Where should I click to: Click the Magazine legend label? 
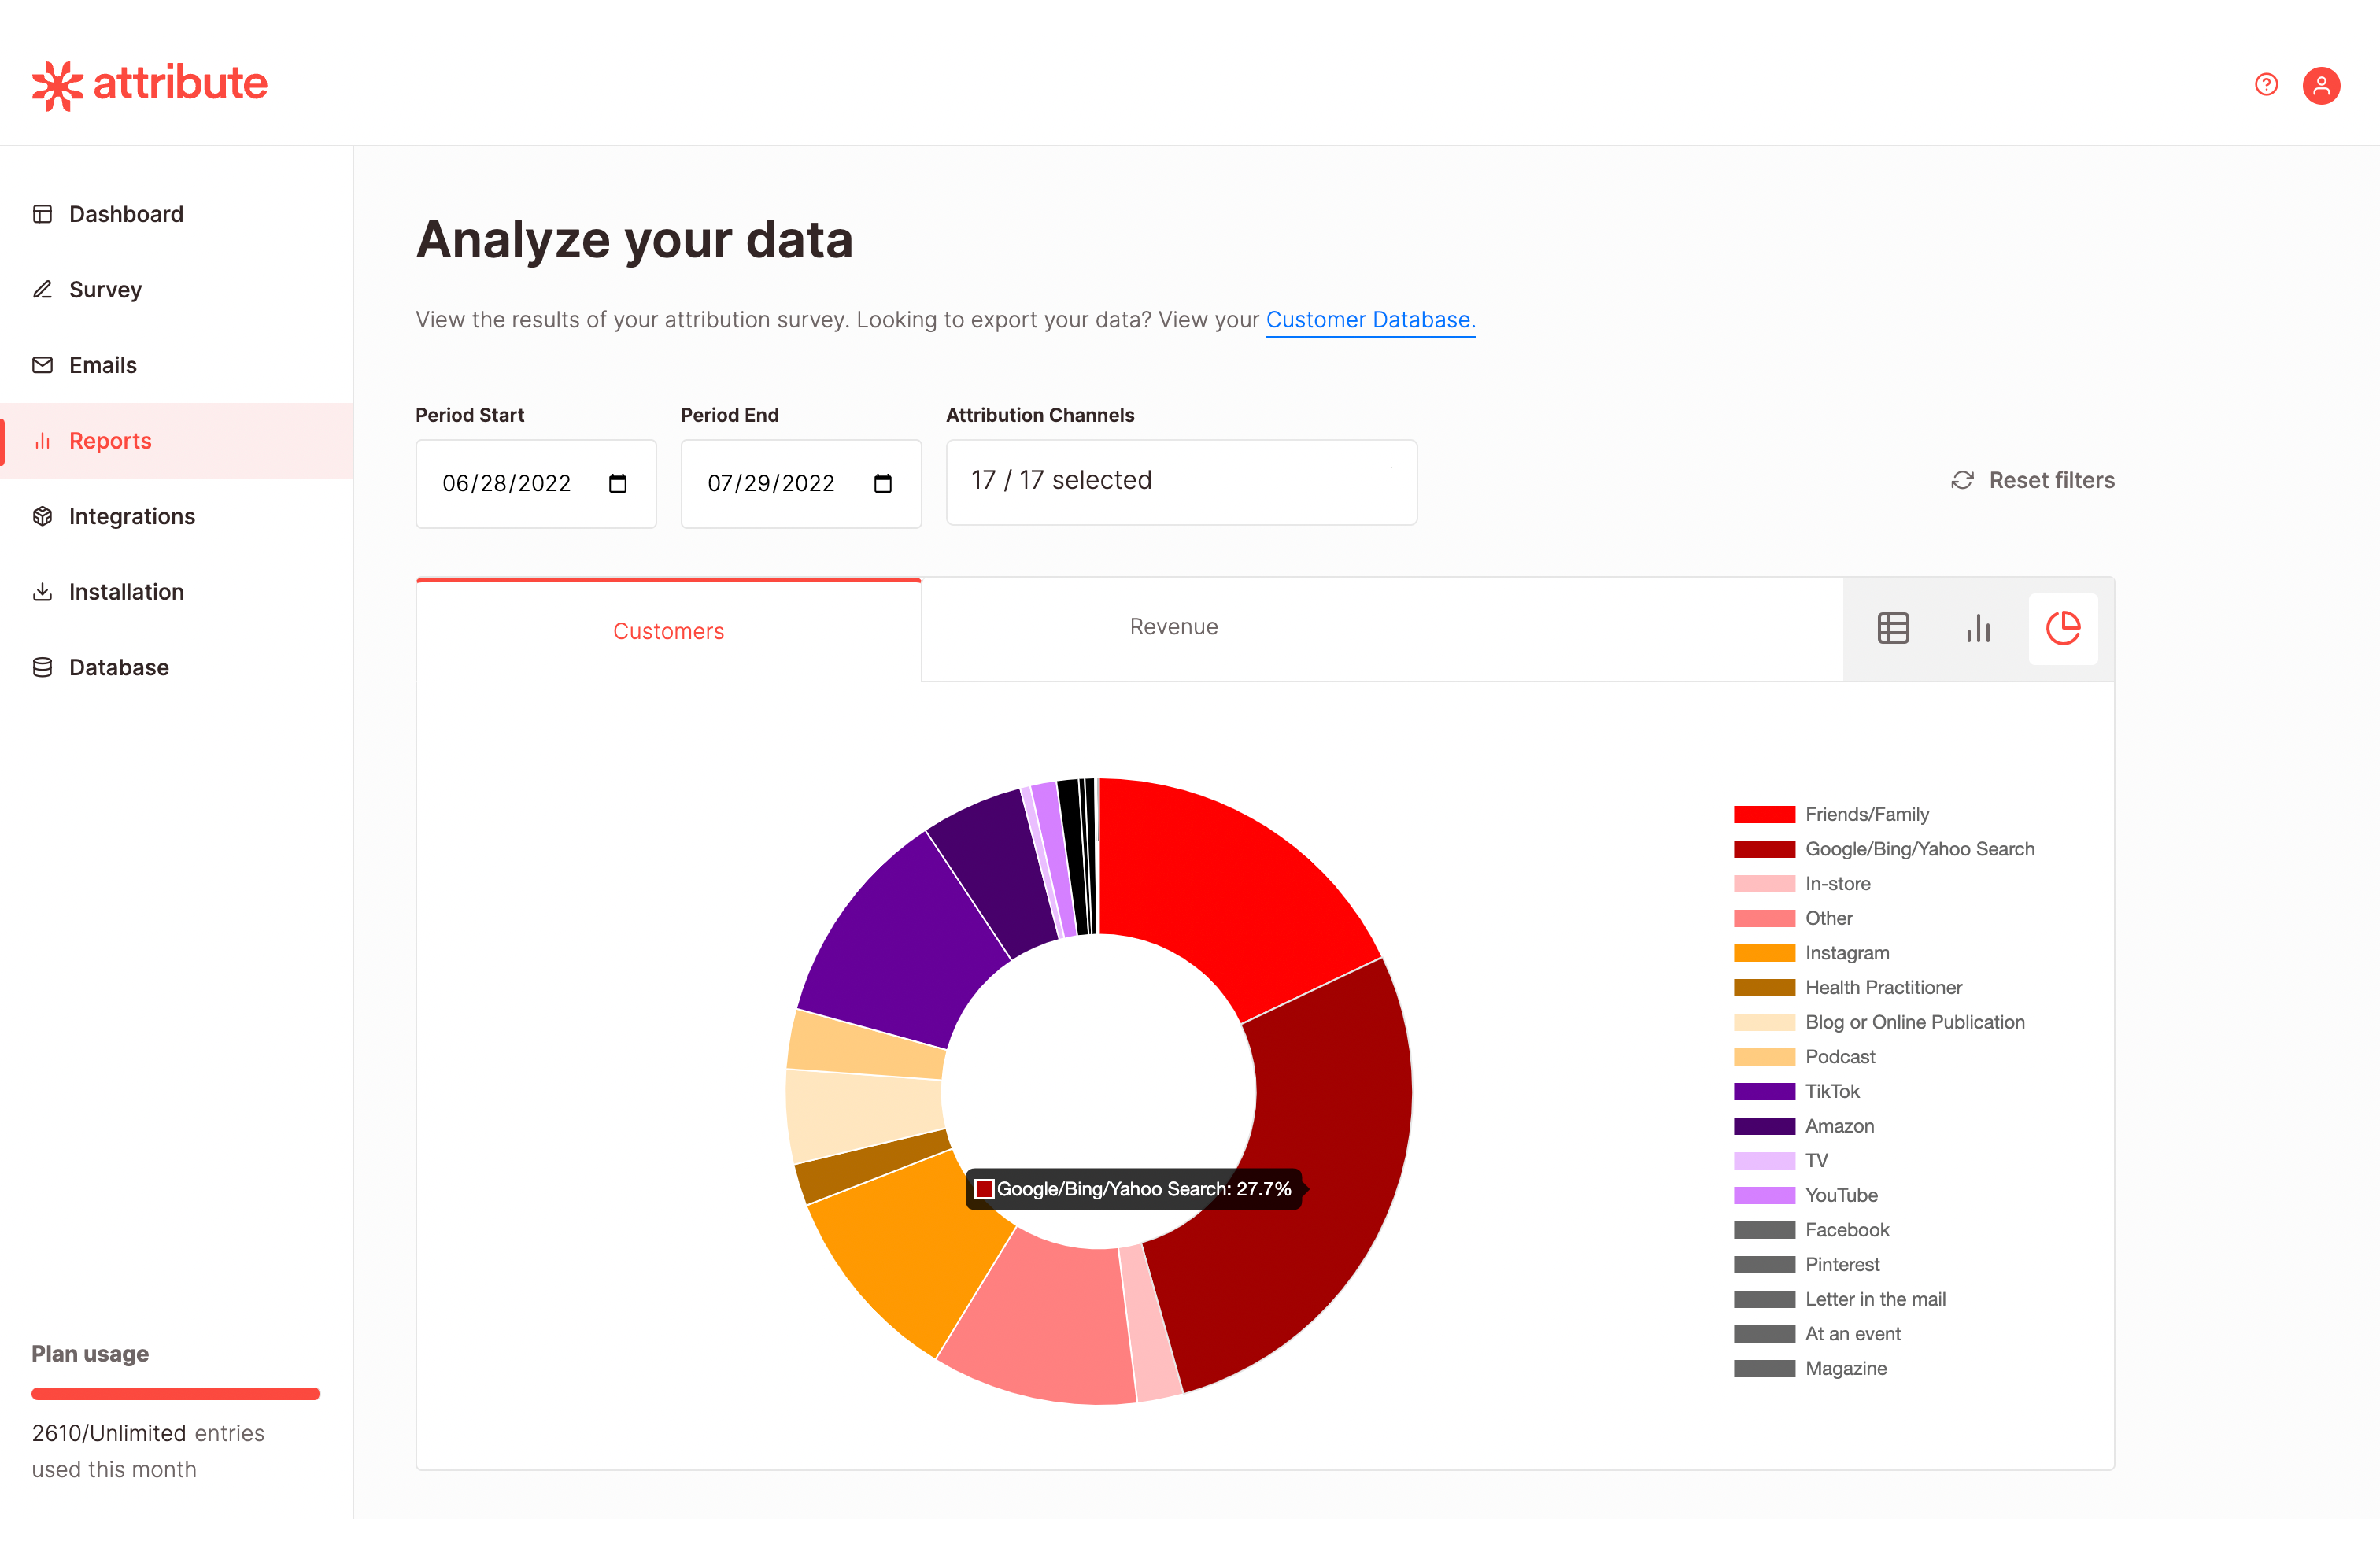pyautogui.click(x=1846, y=1368)
